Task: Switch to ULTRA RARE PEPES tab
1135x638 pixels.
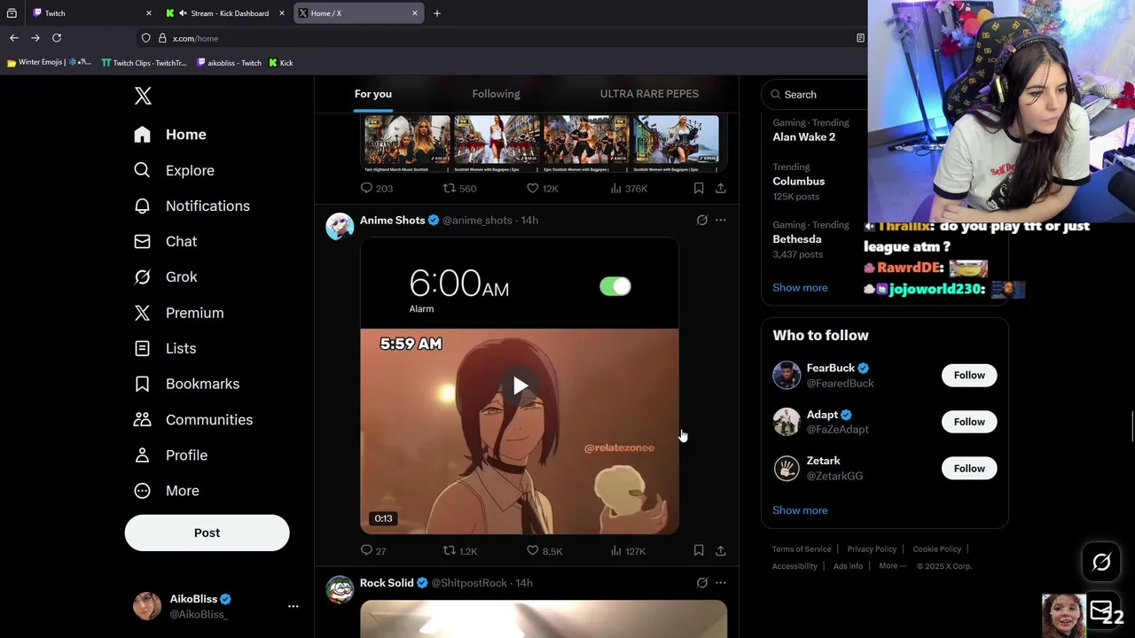Action: 649,94
